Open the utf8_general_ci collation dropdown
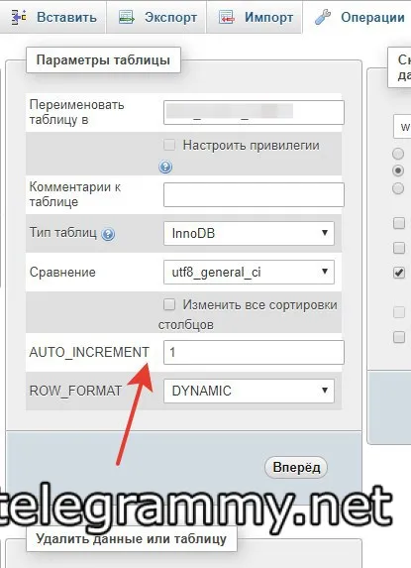The height and width of the screenshot is (568, 411). pos(249,272)
